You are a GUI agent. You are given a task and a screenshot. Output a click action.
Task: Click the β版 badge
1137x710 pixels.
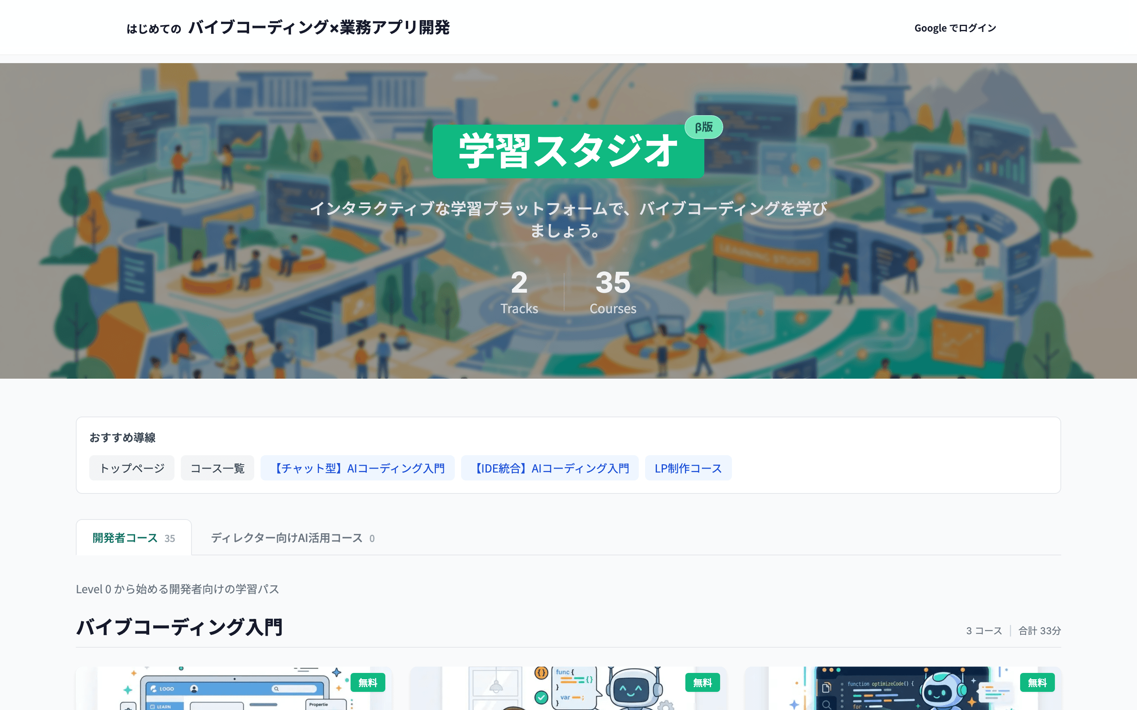tap(704, 127)
